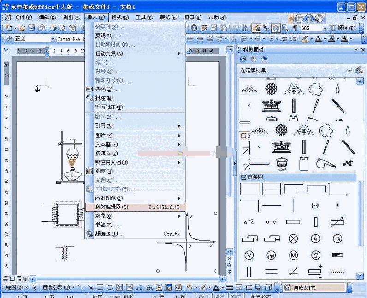Insert the variable resistor symbol
367x298 pixels.
click(x=337, y=222)
